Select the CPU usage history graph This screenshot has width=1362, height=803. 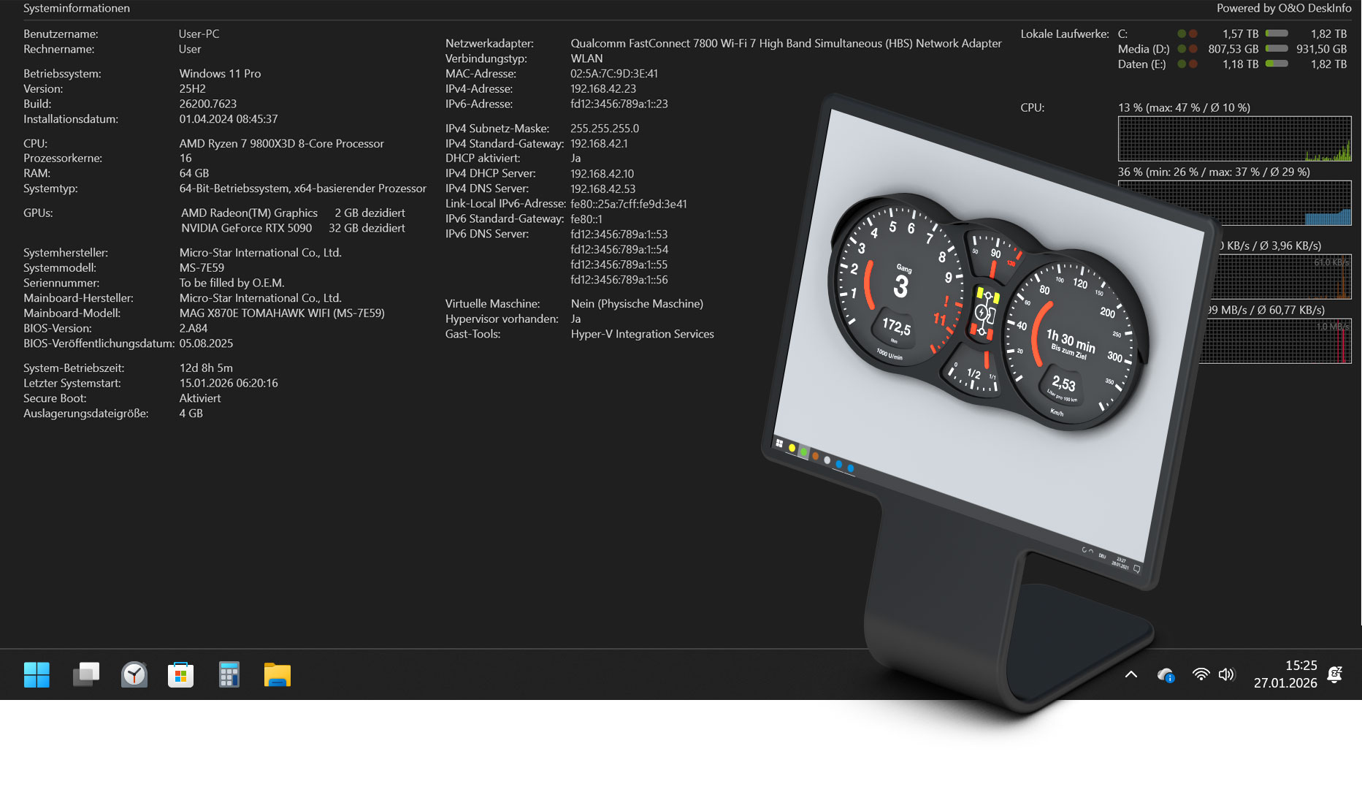point(1234,139)
